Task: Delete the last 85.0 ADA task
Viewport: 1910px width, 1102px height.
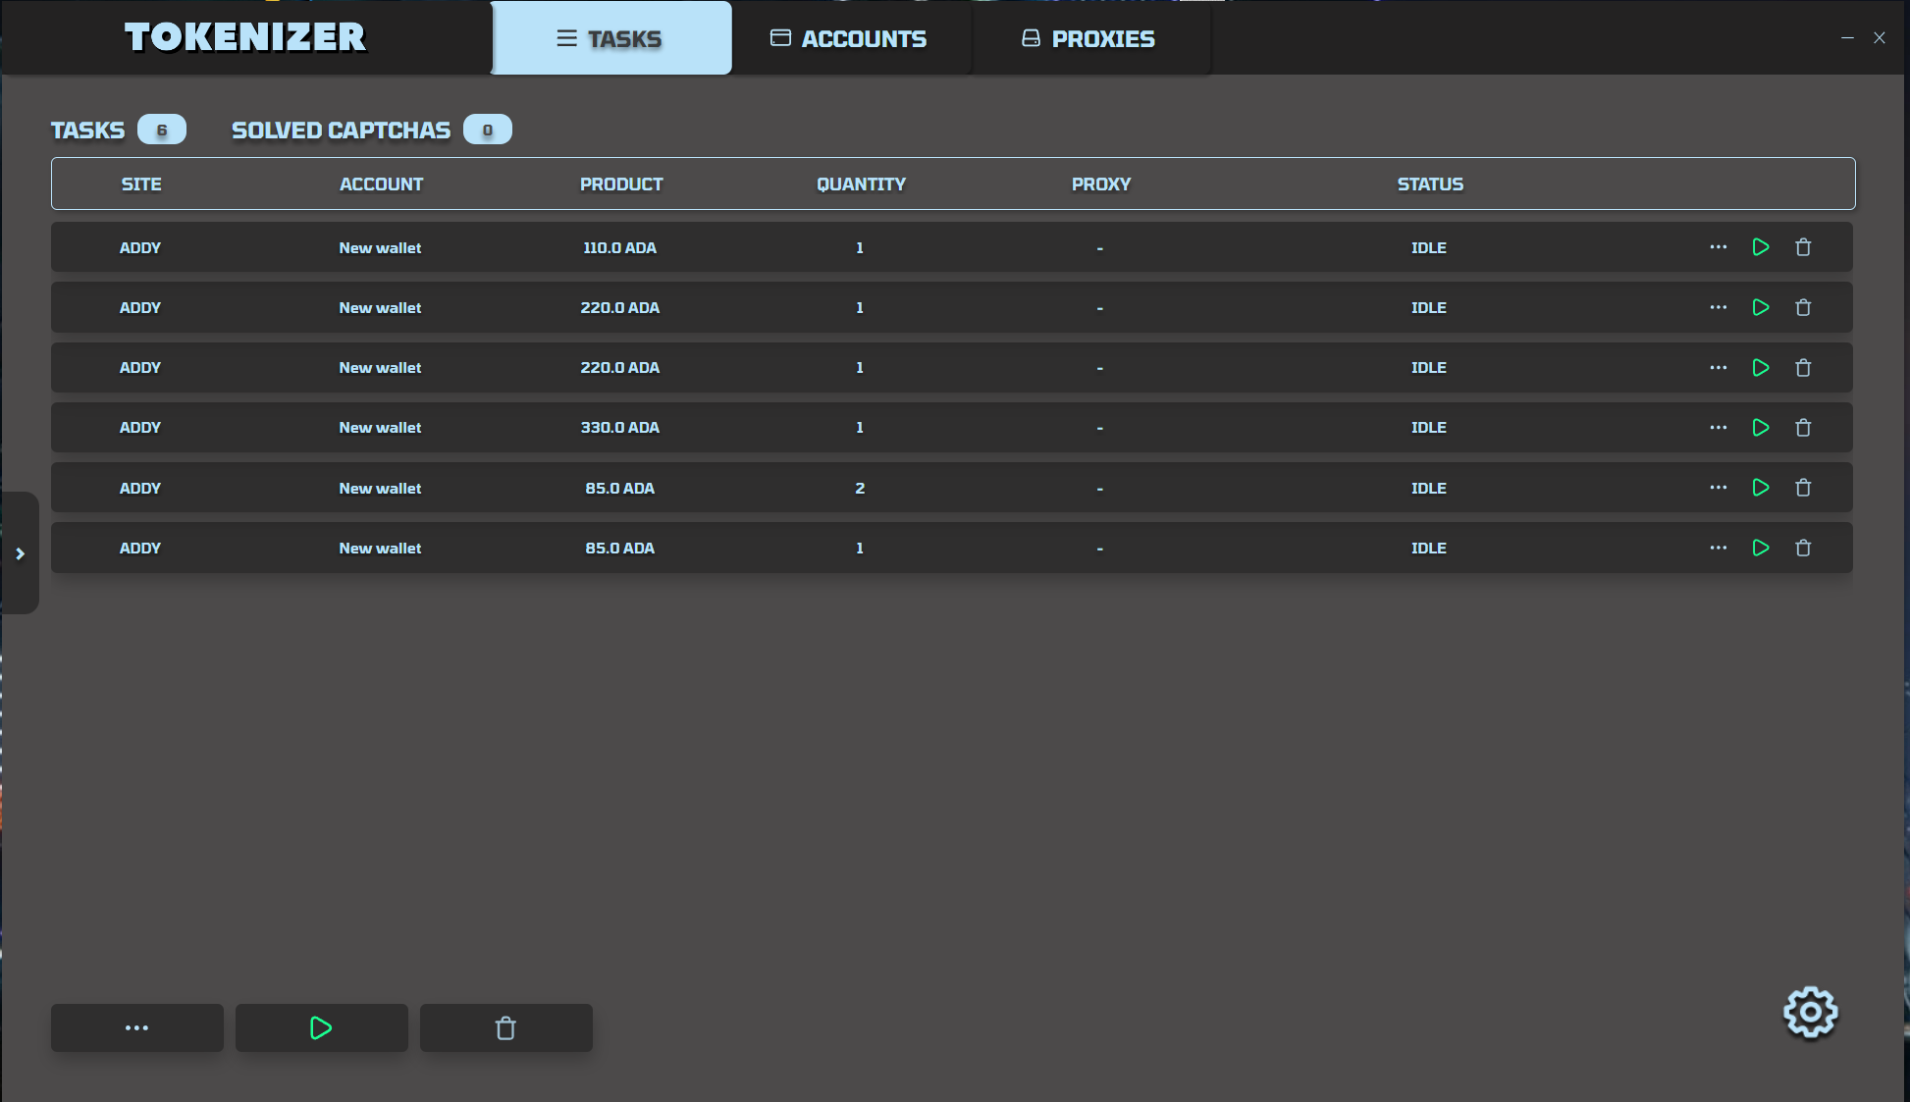Action: 1803,548
